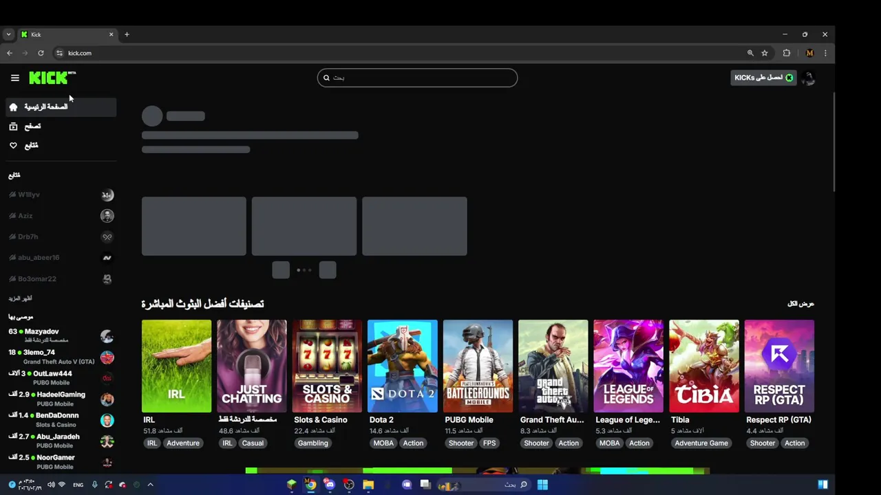
Task: Open the Dota 2 category thumbnail
Action: [x=403, y=366]
